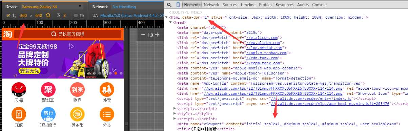408x131 pixels.
Task: Check the Fit checkbox
Action: (x=76, y=16)
